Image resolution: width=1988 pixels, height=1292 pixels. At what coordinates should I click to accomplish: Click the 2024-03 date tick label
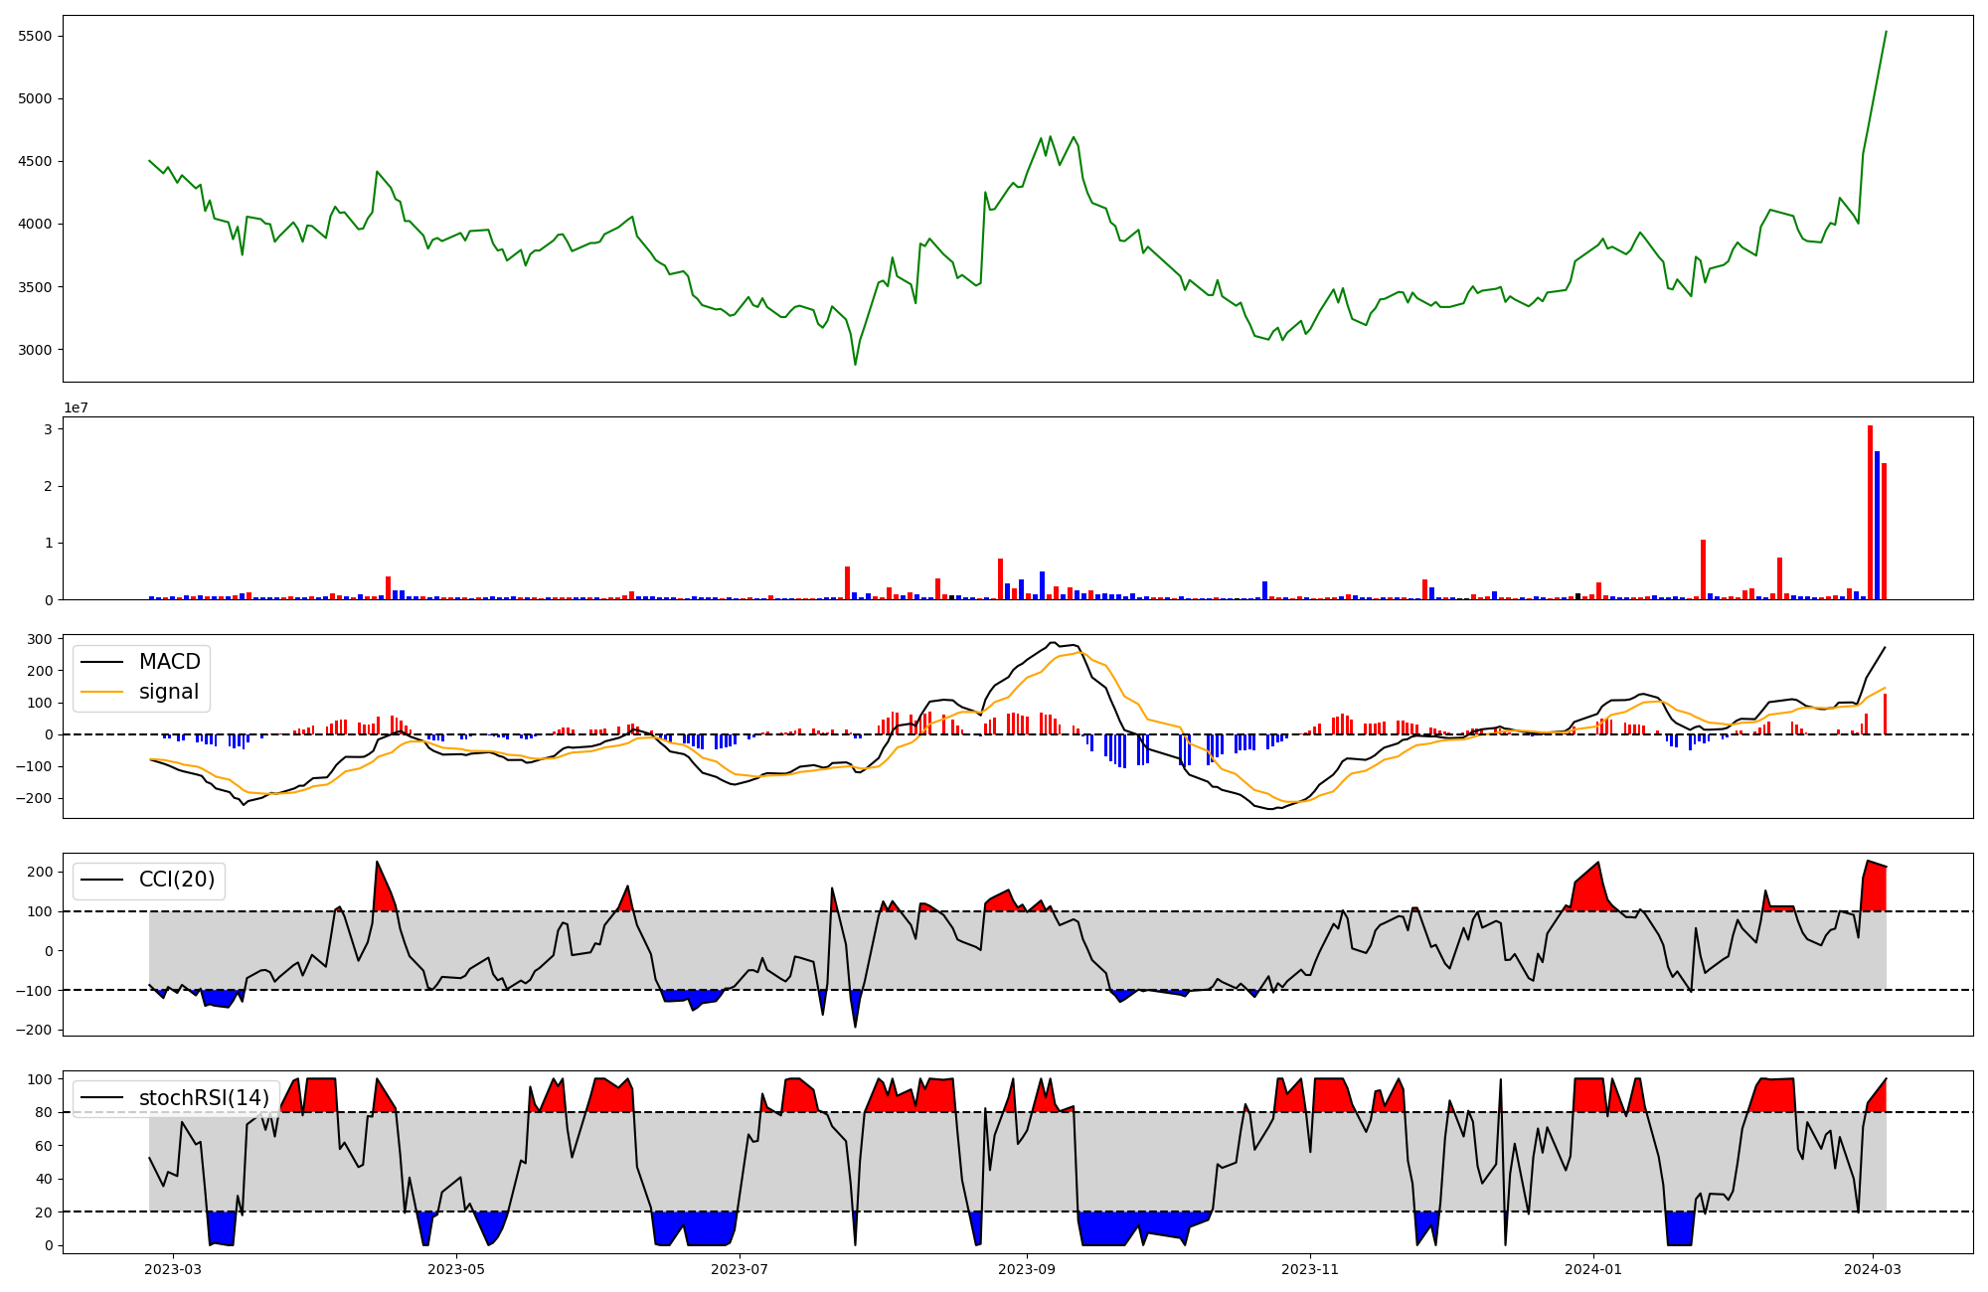pyautogui.click(x=1874, y=1268)
